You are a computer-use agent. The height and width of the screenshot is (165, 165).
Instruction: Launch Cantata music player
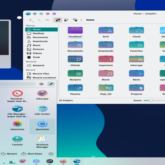pyautogui.click(x=17, y=141)
